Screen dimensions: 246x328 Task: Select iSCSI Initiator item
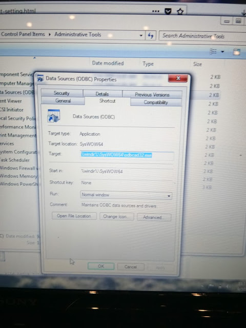[x=12, y=110]
